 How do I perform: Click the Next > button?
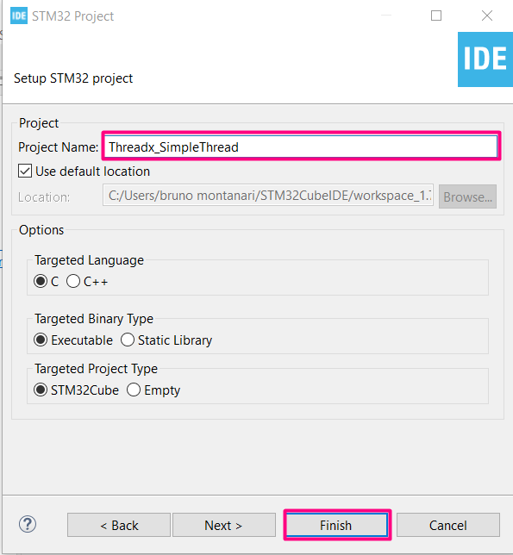pos(224,526)
